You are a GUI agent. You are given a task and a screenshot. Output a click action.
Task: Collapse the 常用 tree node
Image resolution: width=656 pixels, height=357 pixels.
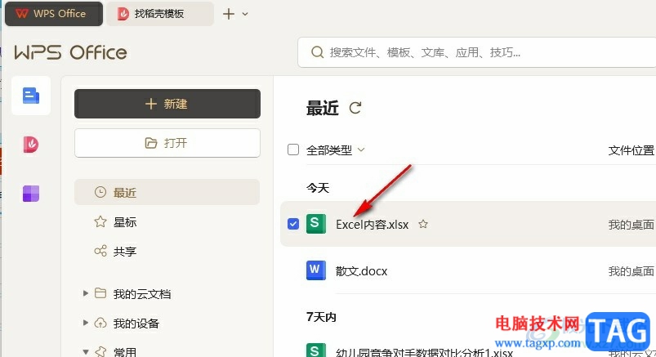(x=85, y=351)
